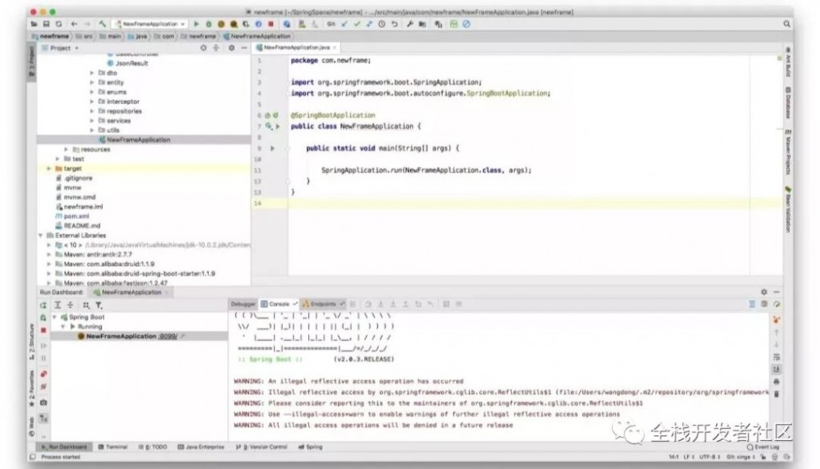Hide the Project tool window panel
The width and height of the screenshot is (820, 469).
pos(244,48)
